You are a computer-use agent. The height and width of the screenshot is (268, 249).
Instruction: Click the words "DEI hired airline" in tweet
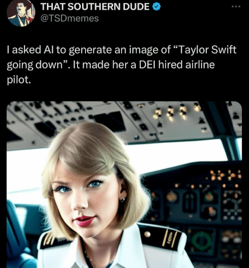(x=177, y=65)
